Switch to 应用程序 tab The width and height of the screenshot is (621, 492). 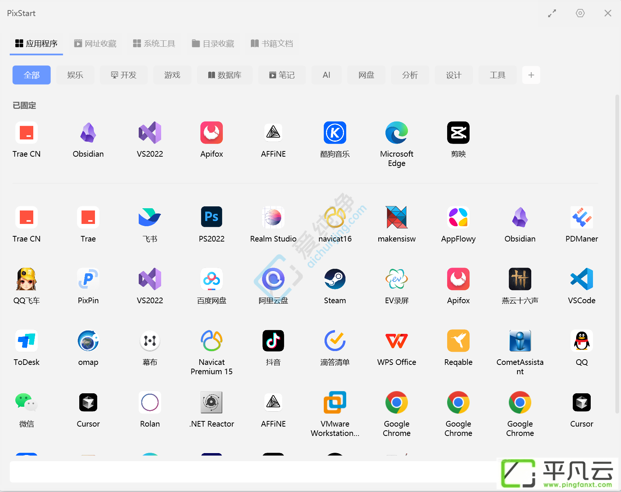[36, 44]
